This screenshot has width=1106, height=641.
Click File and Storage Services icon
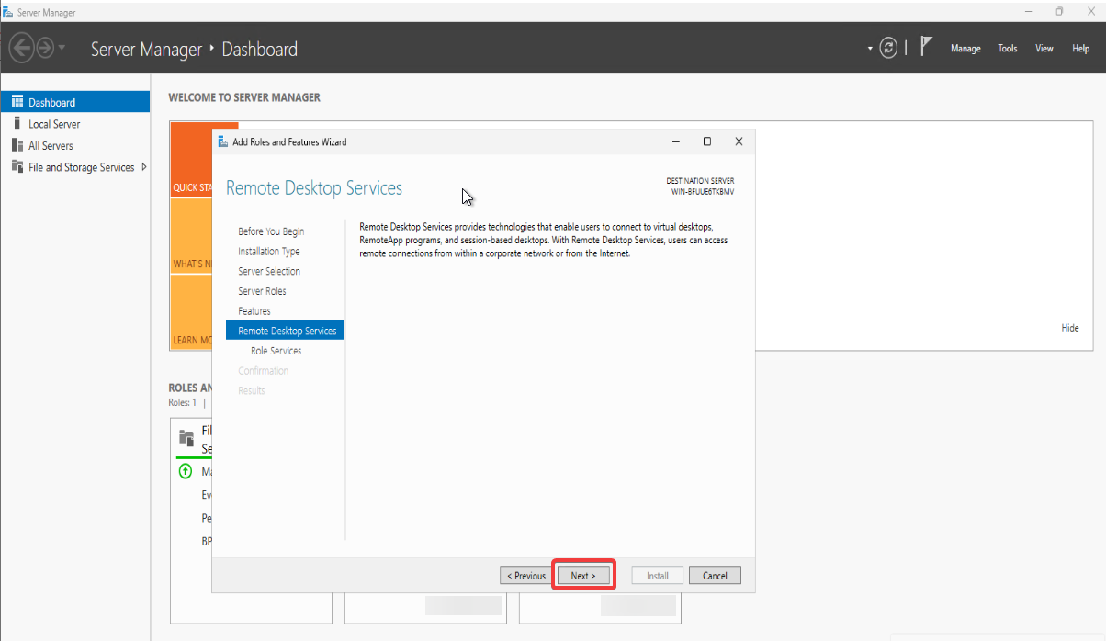[17, 166]
